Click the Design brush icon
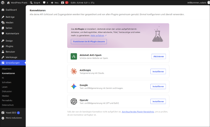The height and width of the screenshot is (127, 210). [3, 41]
